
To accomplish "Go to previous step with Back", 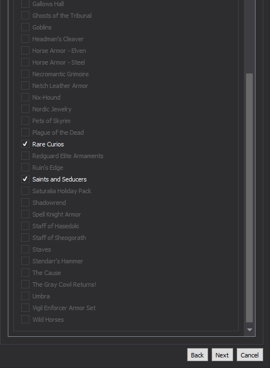I will 198,355.
